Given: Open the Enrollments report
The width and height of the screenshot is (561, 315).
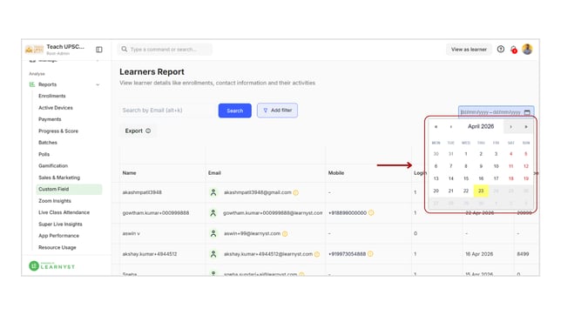Looking at the screenshot, I should pyautogui.click(x=52, y=96).
